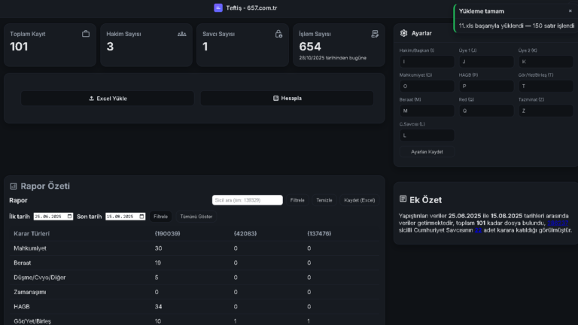Click the Temizle button
The image size is (578, 325).
[324, 200]
